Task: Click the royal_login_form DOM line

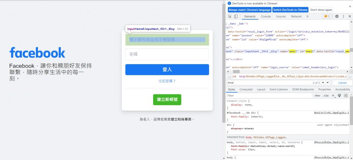Action: click(288, 32)
